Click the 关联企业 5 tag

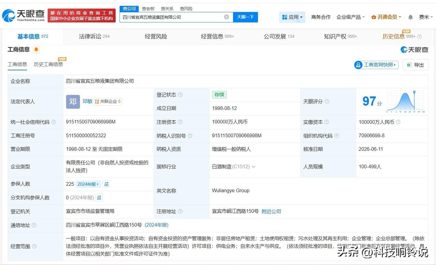(x=108, y=101)
